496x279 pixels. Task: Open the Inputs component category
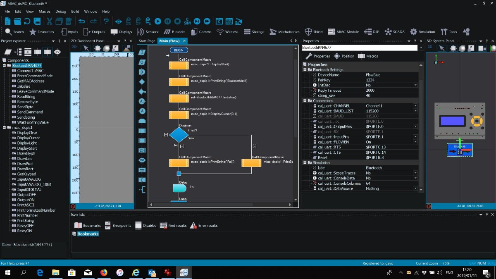pyautogui.click(x=69, y=32)
